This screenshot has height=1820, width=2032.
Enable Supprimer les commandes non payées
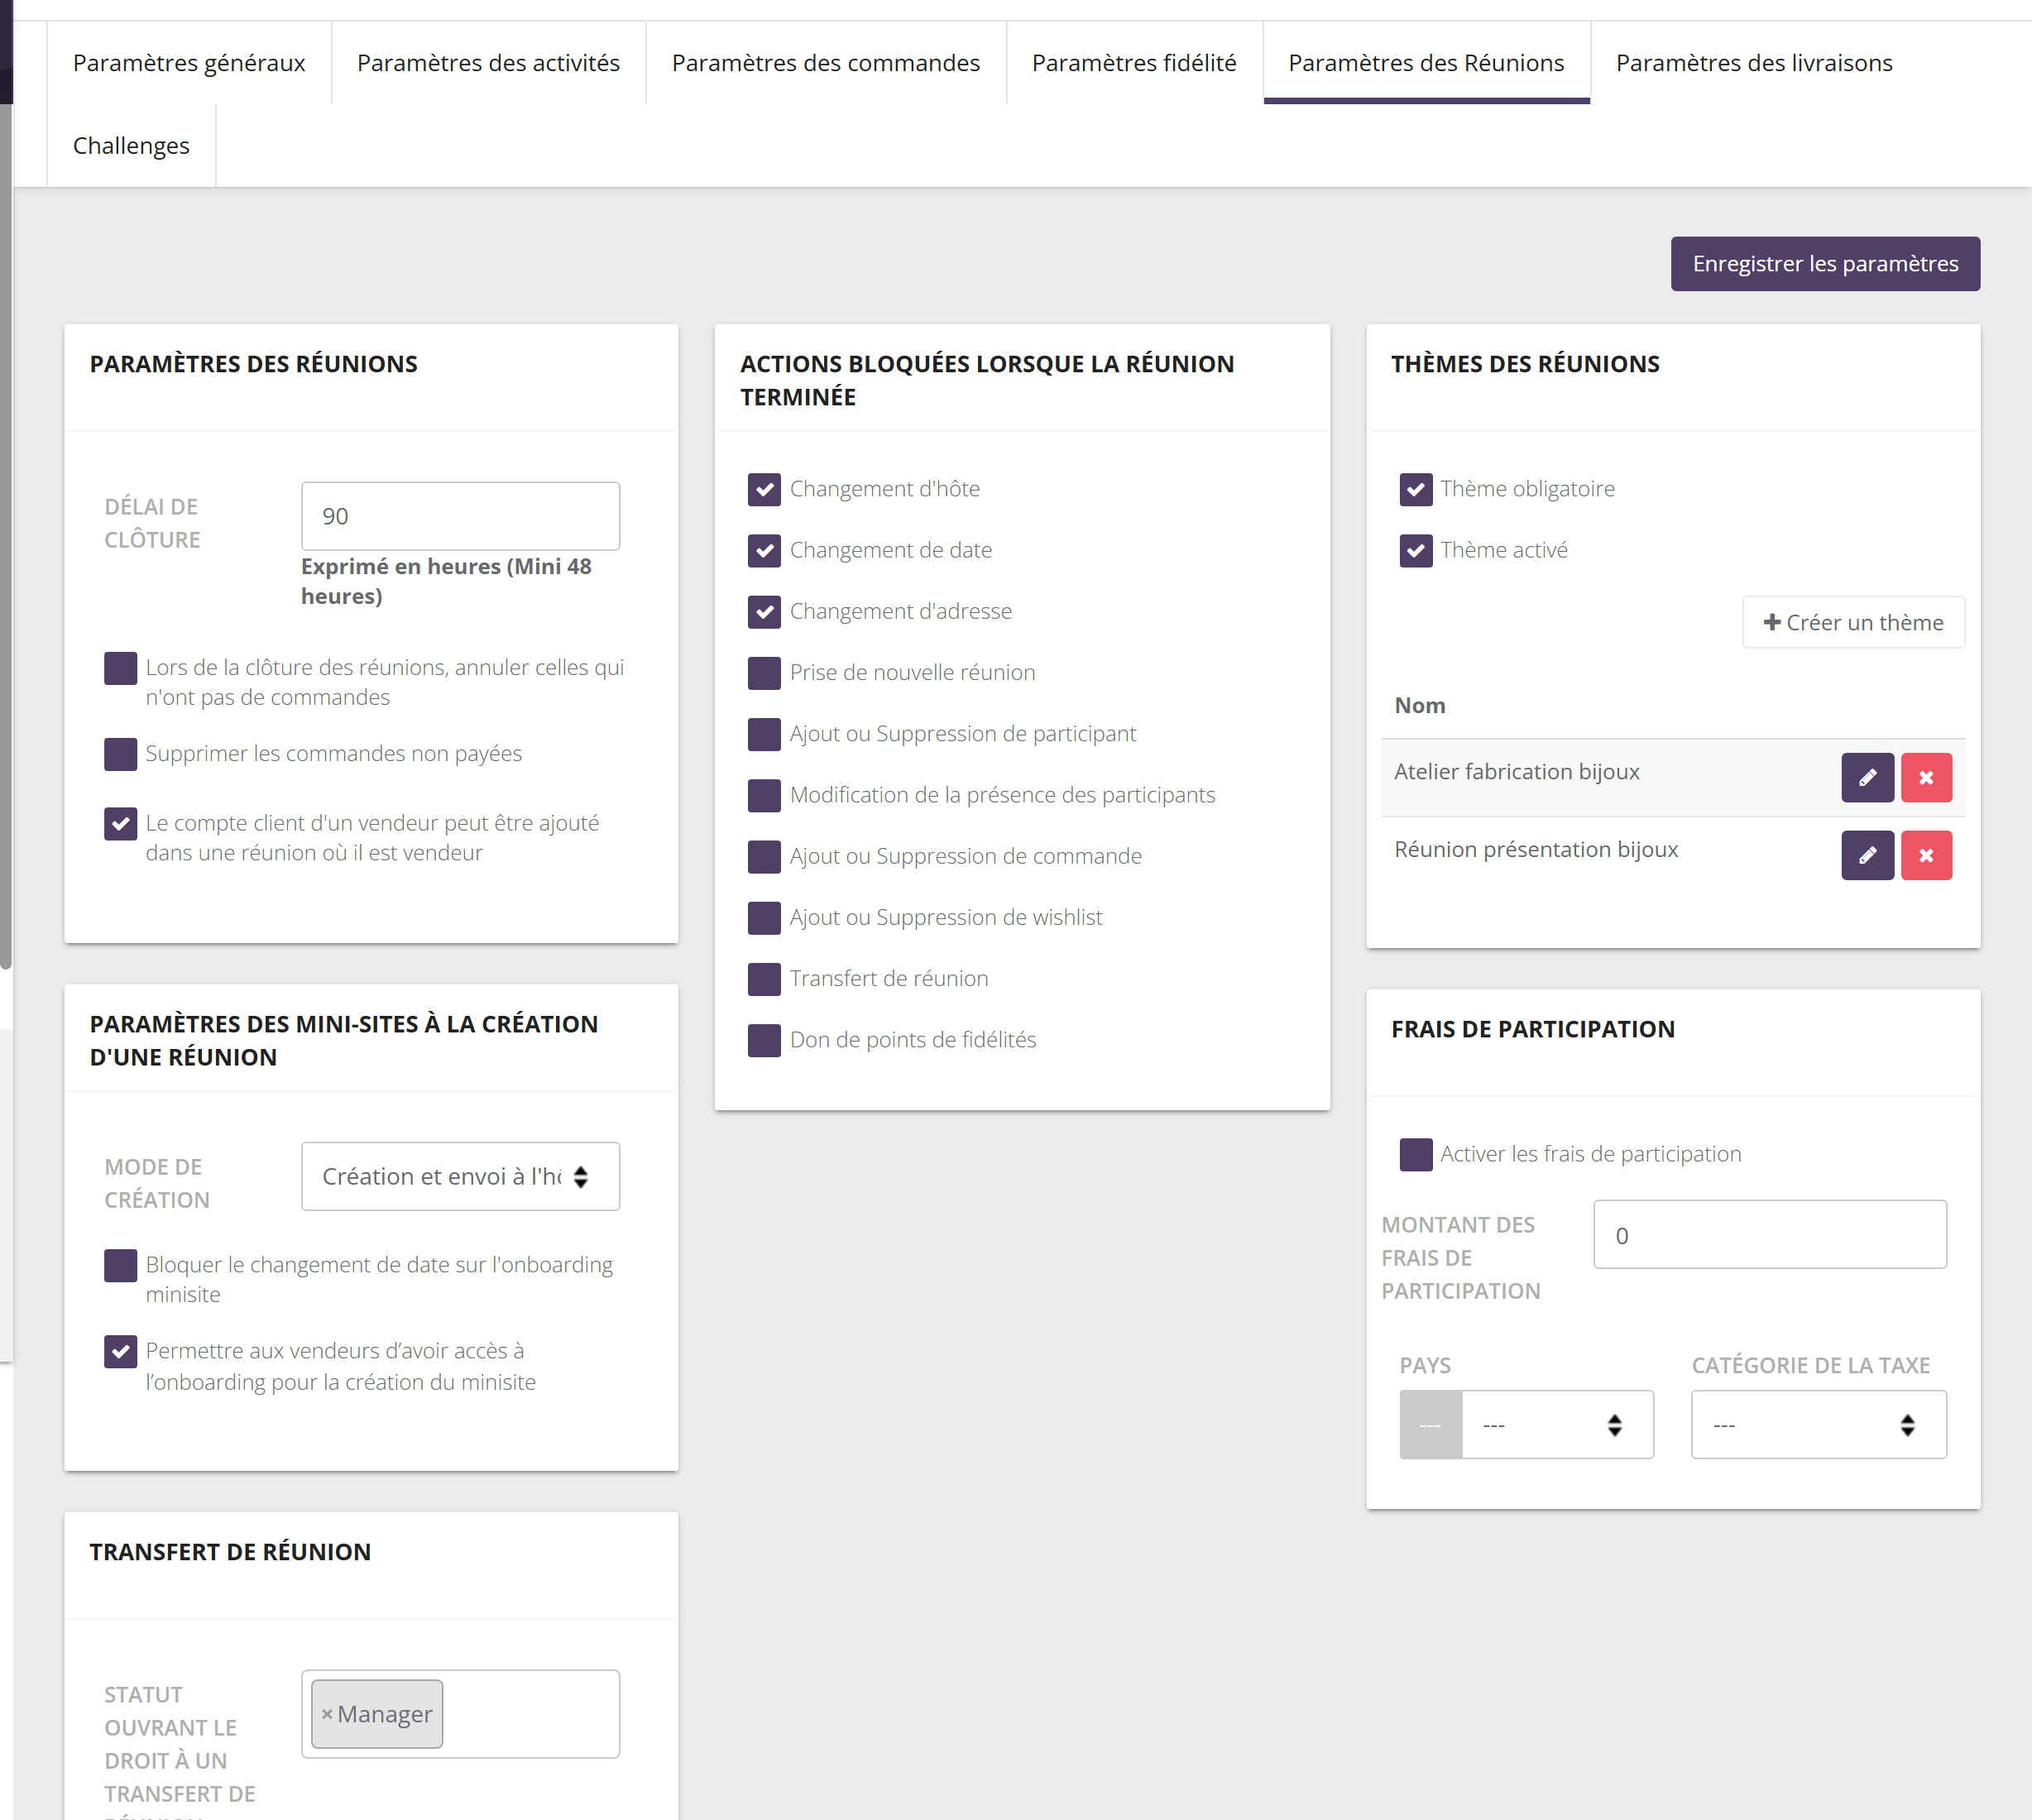pos(120,754)
